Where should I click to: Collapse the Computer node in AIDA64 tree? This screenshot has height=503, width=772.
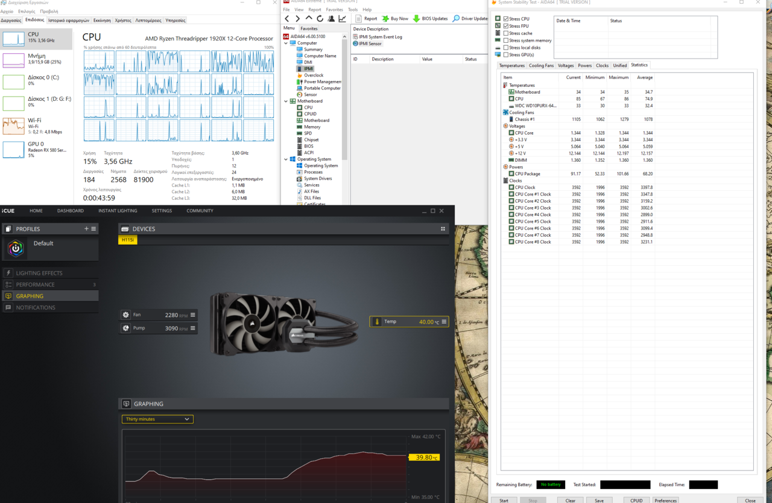tap(286, 43)
